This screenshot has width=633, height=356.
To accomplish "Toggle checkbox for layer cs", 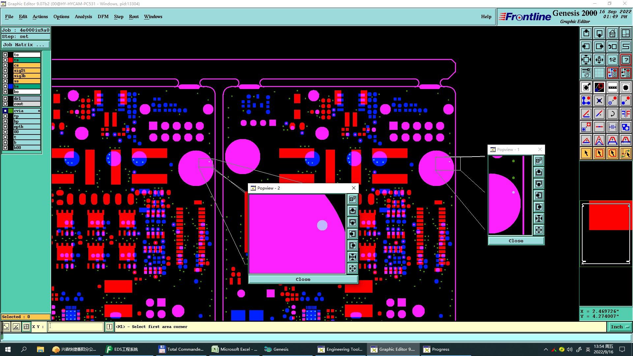I will point(5,65).
